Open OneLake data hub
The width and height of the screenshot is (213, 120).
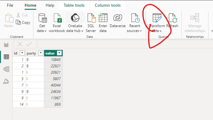(x=75, y=23)
